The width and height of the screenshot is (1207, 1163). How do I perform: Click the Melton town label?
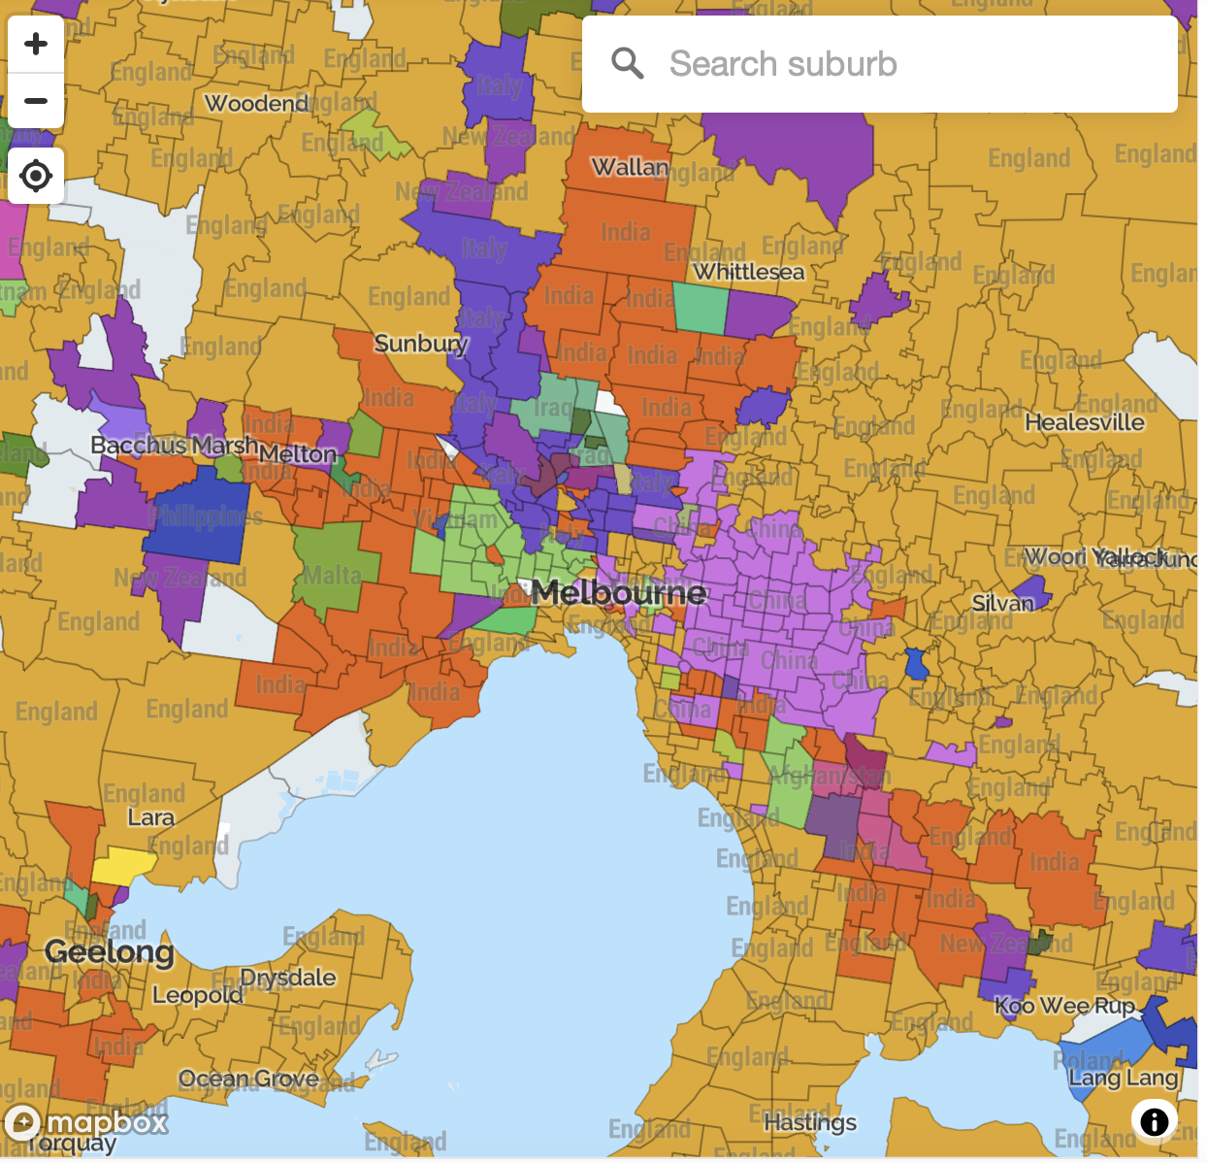(x=298, y=454)
